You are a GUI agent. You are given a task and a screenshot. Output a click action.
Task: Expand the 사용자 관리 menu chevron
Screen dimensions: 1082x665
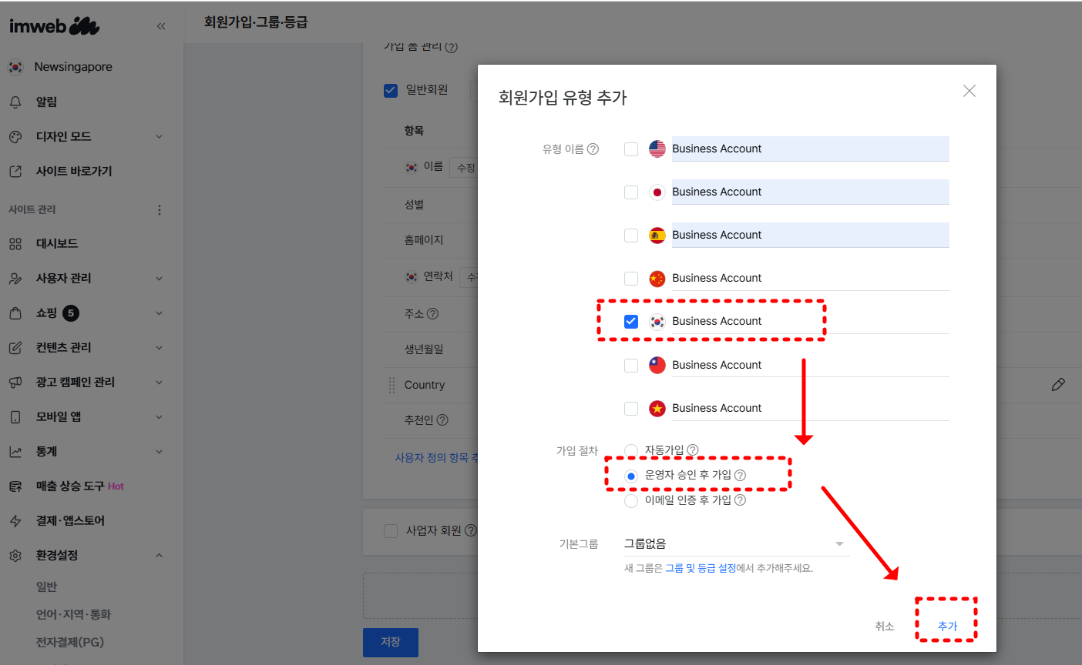point(160,278)
